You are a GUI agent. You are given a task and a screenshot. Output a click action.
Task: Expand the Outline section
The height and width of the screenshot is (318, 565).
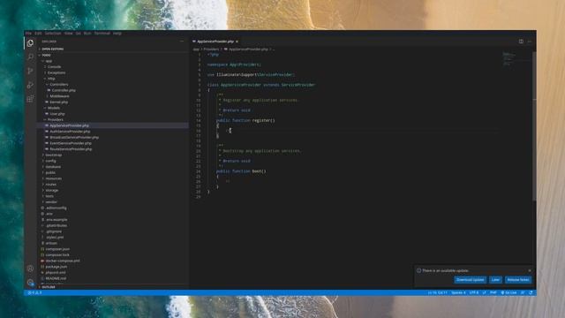tap(49, 287)
